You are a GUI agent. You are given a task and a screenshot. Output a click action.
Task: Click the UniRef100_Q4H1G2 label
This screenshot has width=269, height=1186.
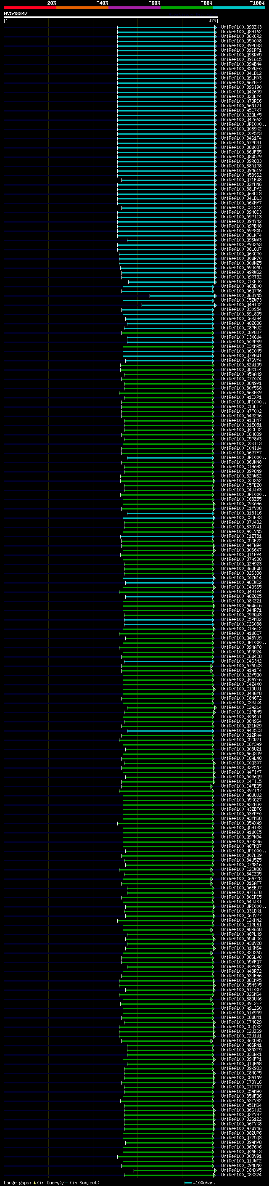241,305
